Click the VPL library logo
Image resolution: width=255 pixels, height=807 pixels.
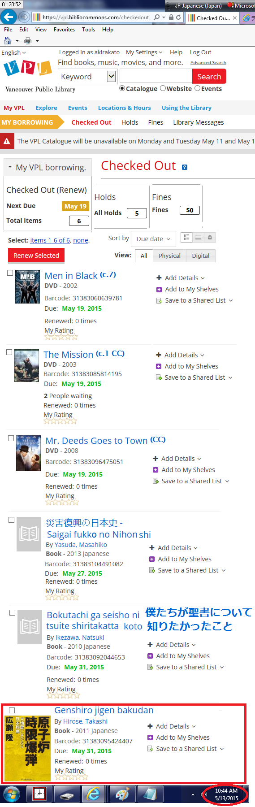click(x=27, y=69)
